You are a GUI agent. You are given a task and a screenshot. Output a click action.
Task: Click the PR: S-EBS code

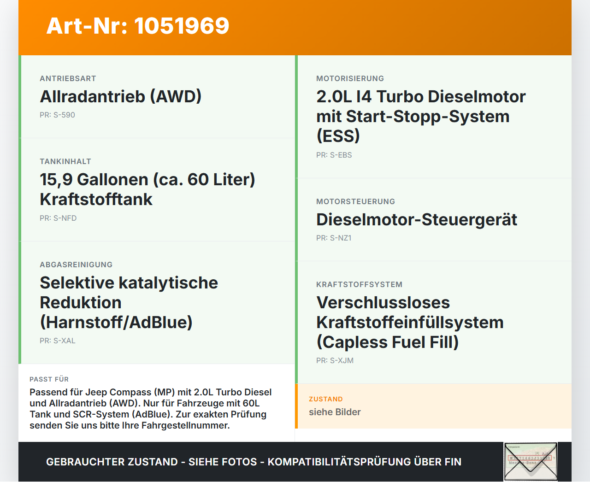(x=334, y=155)
